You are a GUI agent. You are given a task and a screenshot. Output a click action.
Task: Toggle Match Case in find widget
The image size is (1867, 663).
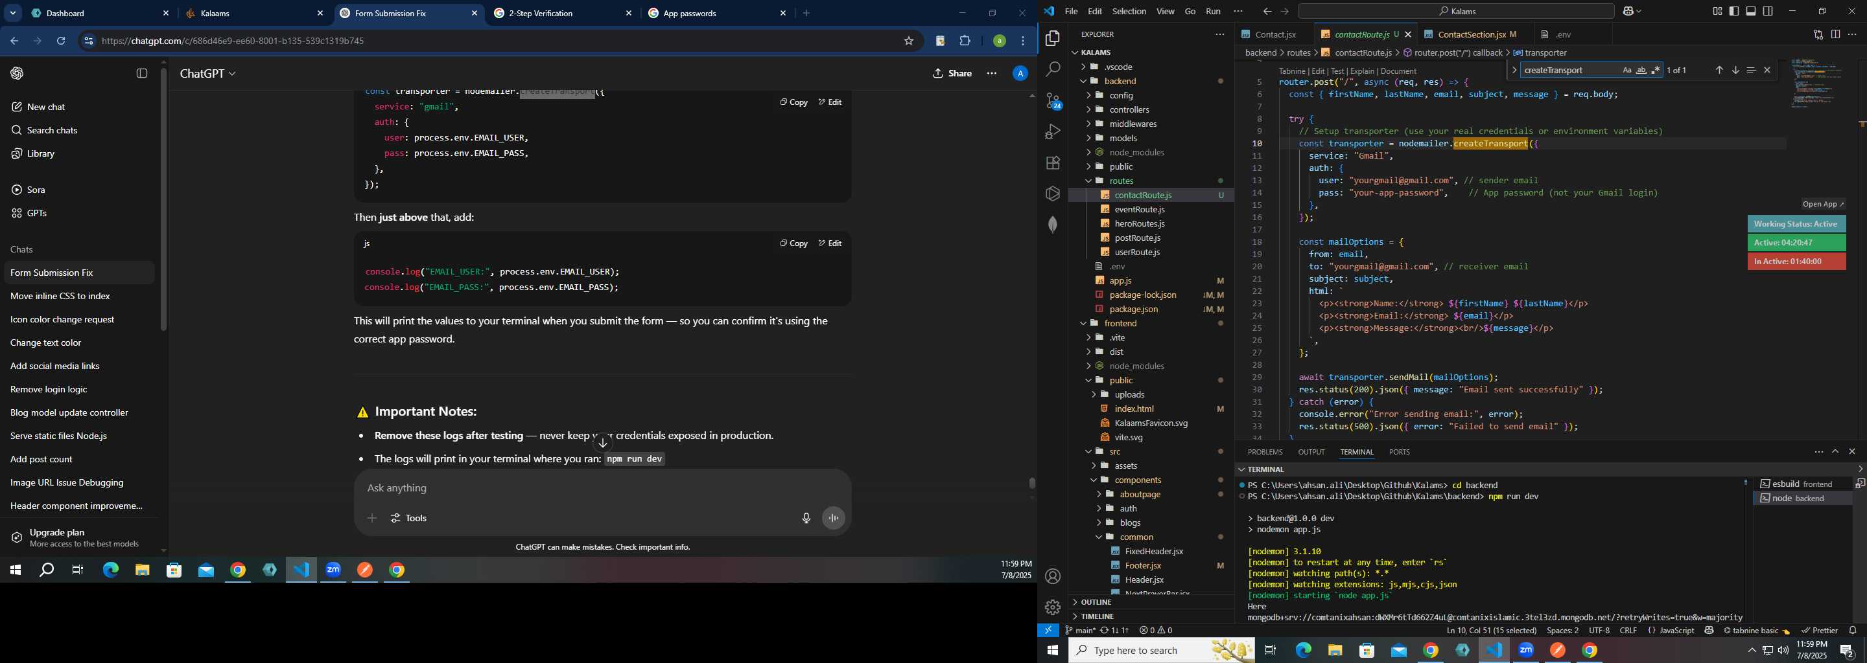pos(1627,70)
